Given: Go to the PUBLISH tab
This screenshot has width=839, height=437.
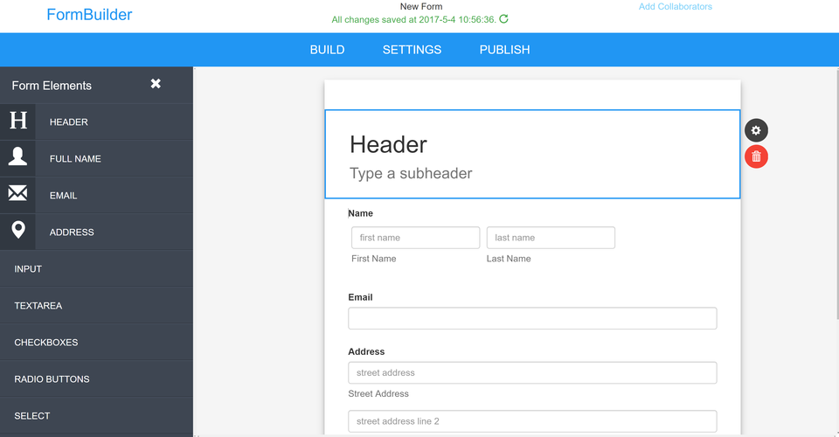Looking at the screenshot, I should (x=504, y=50).
